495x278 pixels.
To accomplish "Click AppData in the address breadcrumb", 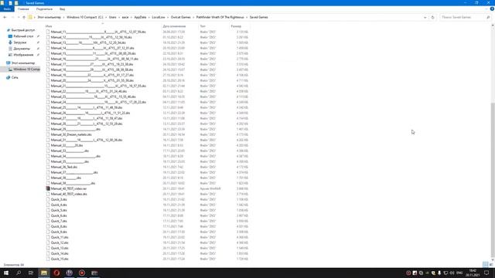I will (x=140, y=17).
